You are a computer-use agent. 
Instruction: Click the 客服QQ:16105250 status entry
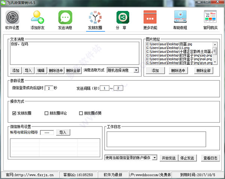[78, 175]
